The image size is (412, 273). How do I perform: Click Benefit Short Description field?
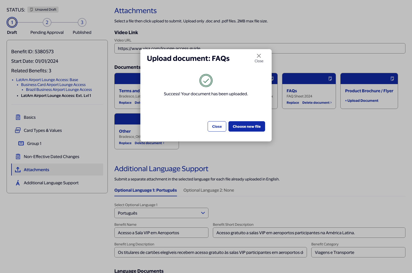309,233
